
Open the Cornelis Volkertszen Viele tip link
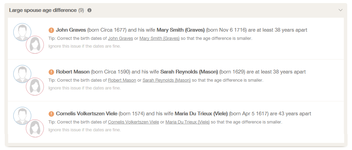133,122
